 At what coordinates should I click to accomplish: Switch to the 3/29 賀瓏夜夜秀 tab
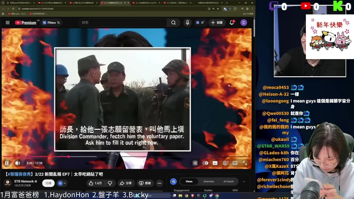pyautogui.click(x=146, y=3)
